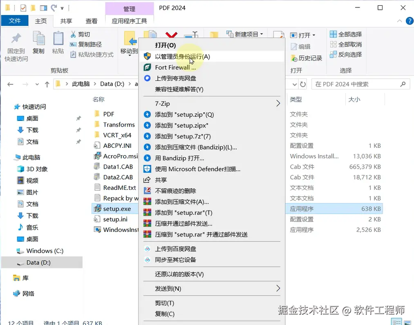Click ribbon Edit (编辑) button
Viewport: 414px width, 325px height.
300,47
